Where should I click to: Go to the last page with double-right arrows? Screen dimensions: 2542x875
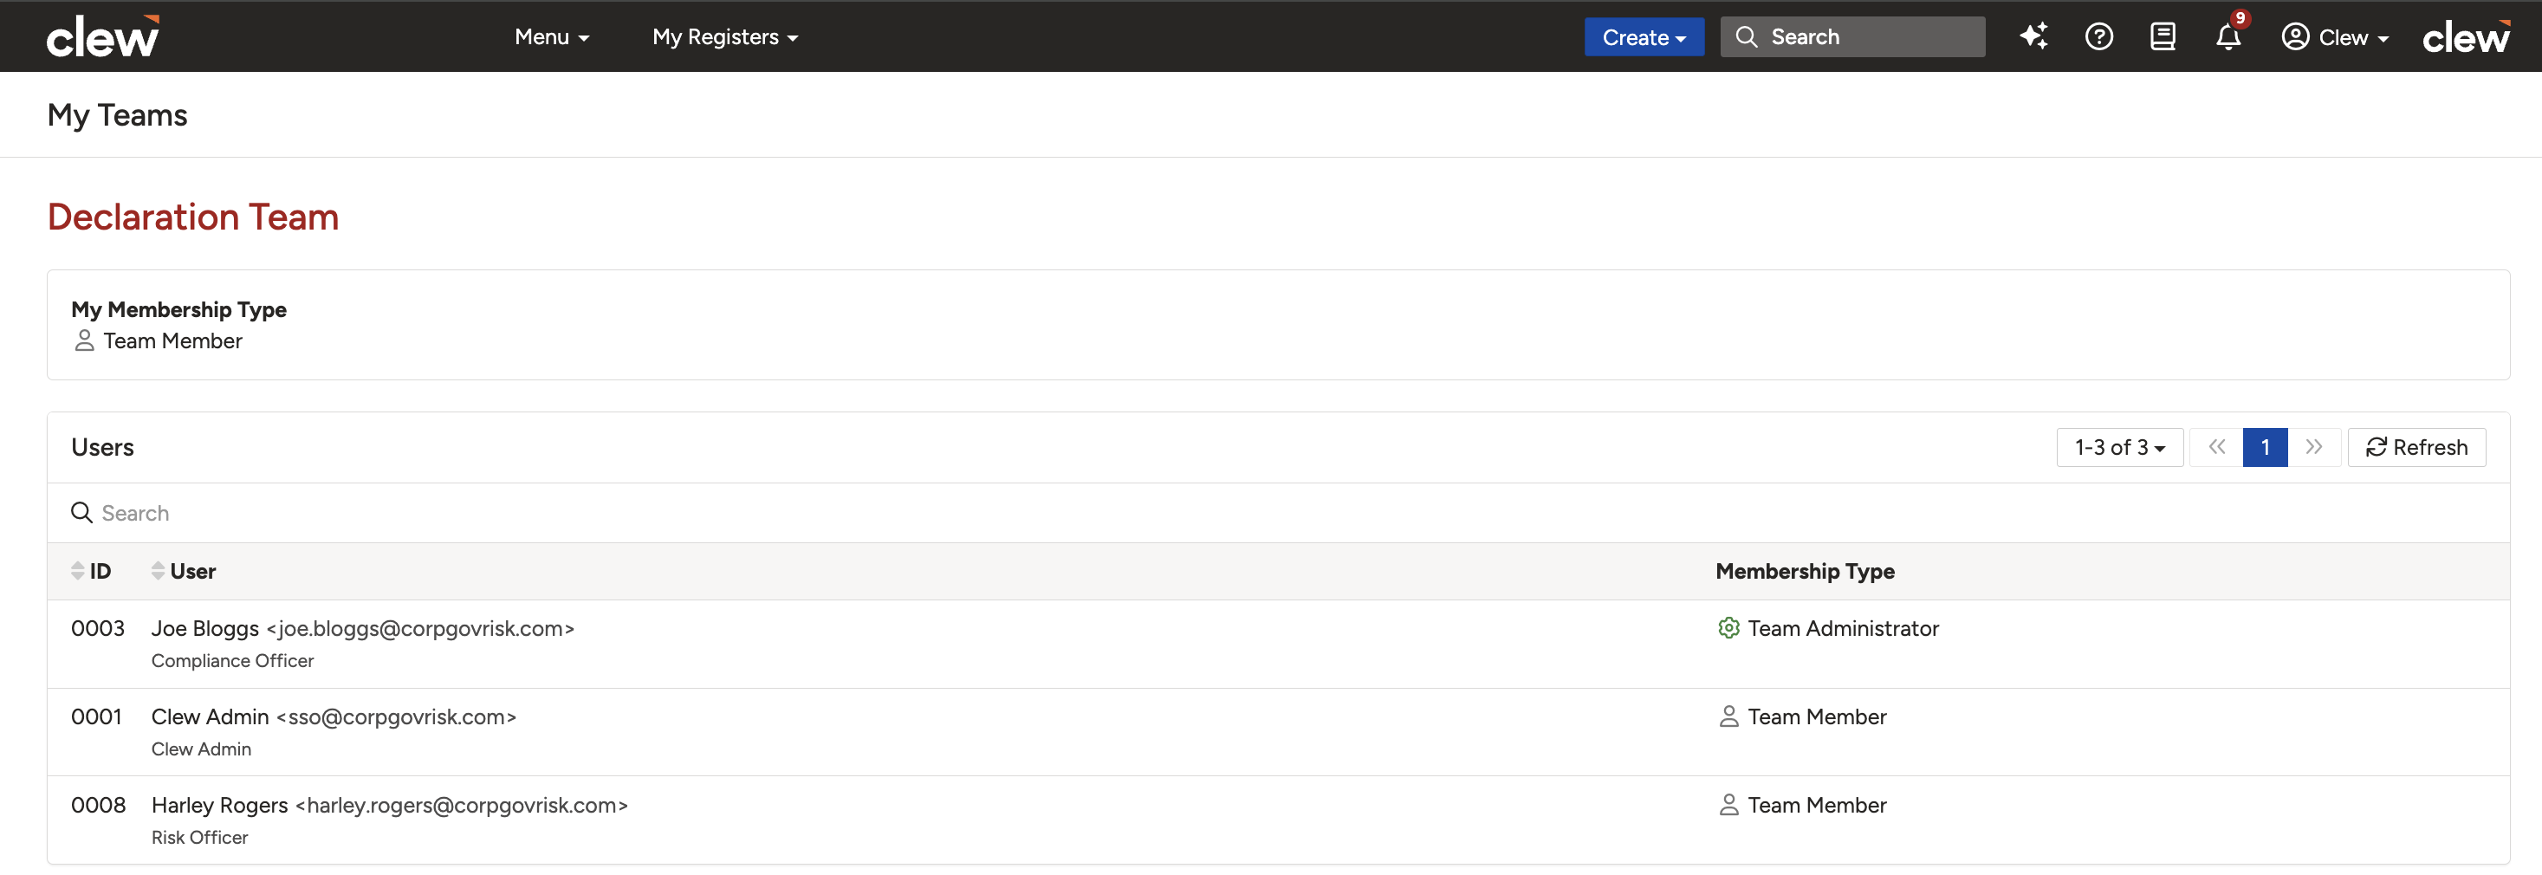pyautogui.click(x=2314, y=448)
